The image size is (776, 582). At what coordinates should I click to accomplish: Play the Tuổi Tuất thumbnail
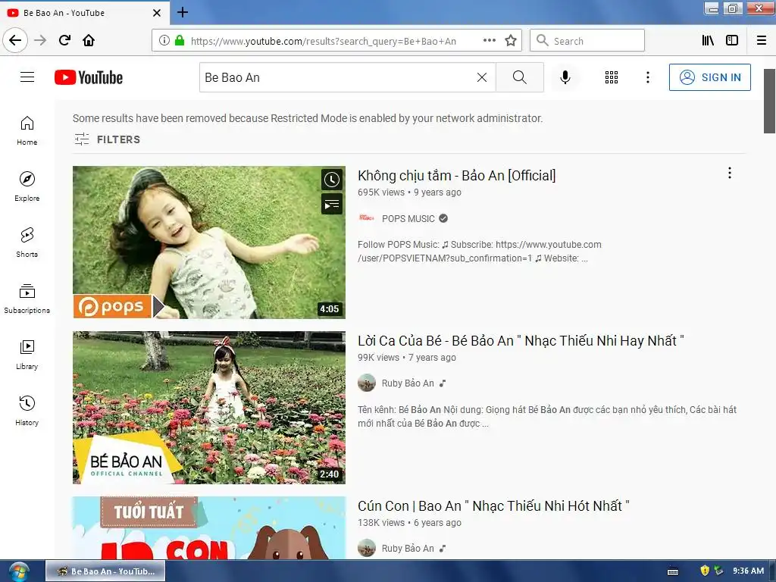coord(209,528)
